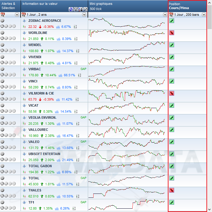Toggle alert circle for VINCI
Screen dimensions: 212x212
pos(2,81)
